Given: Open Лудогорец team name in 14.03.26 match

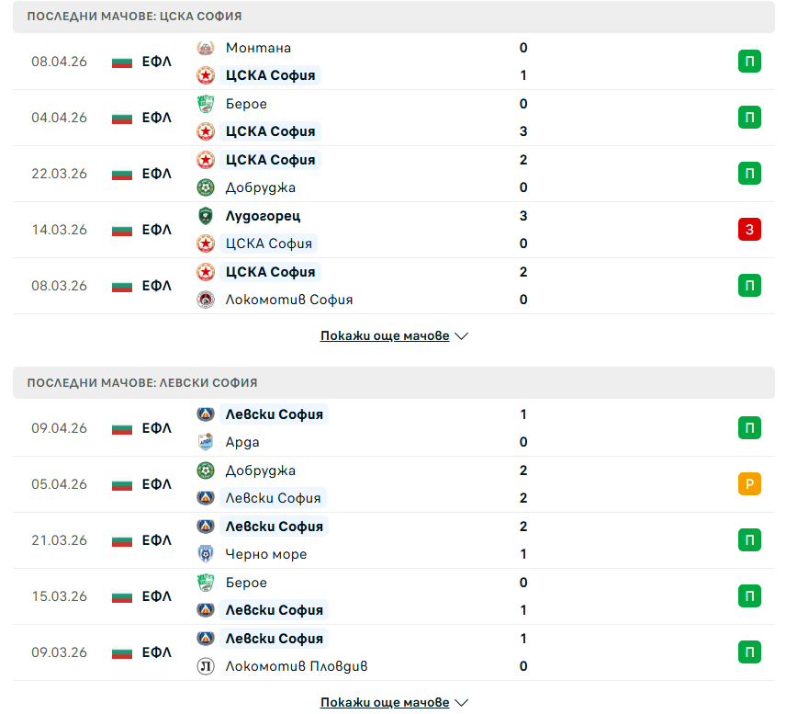Looking at the screenshot, I should 263,216.
